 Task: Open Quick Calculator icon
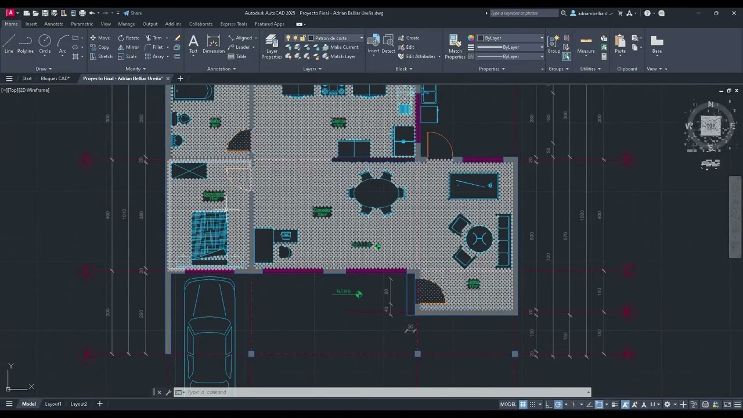[x=604, y=56]
